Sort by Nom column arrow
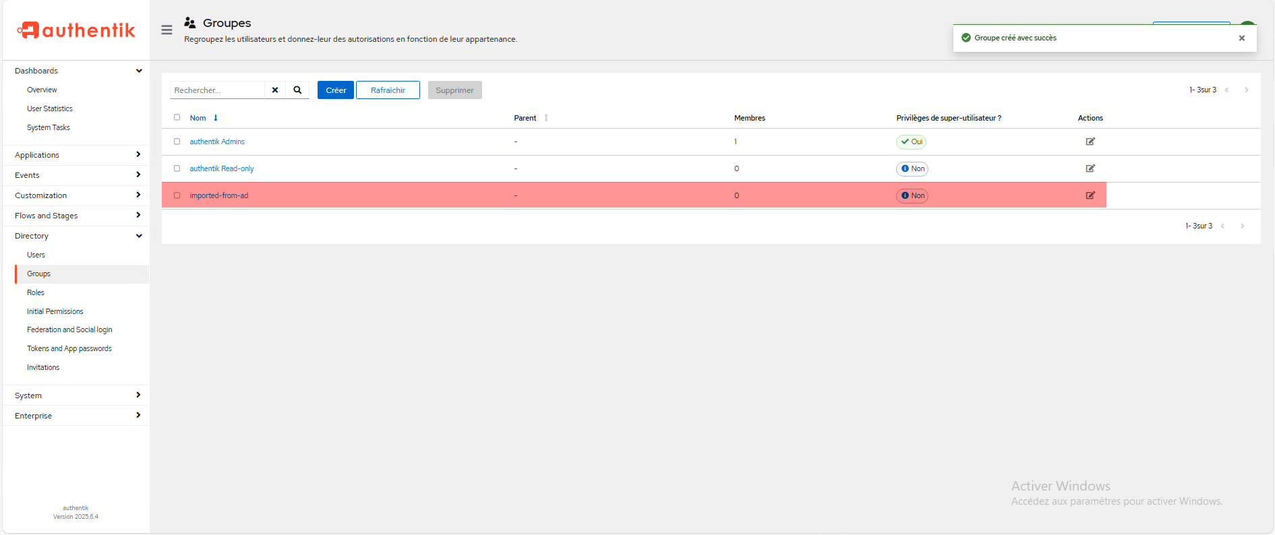 click(216, 118)
